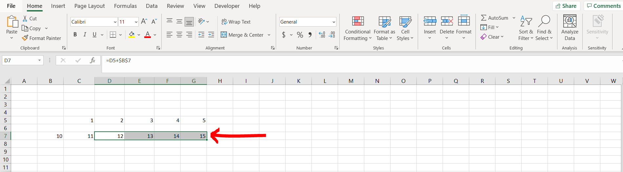This screenshot has width=623, height=172.
Task: Set bottom vertical alignment
Action: click(189, 22)
